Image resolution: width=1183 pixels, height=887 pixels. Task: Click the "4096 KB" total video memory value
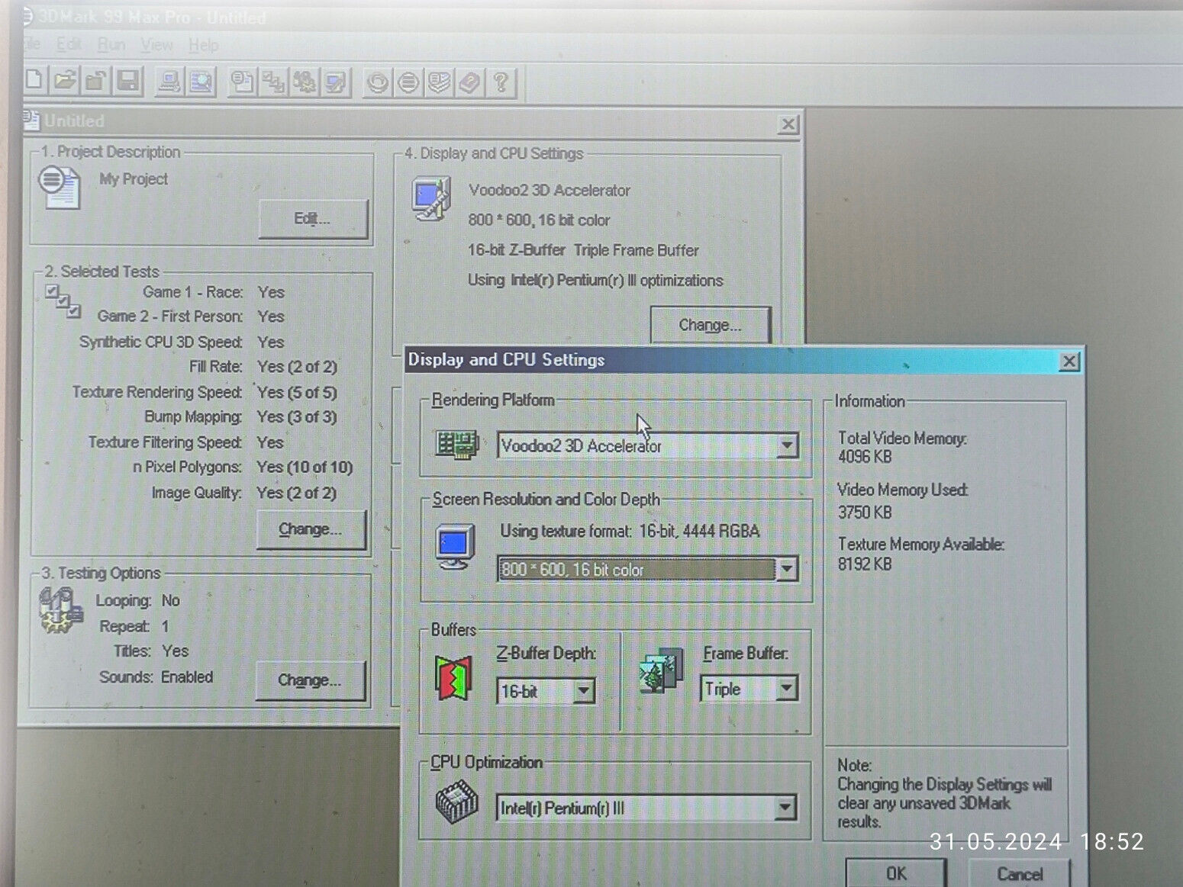865,457
